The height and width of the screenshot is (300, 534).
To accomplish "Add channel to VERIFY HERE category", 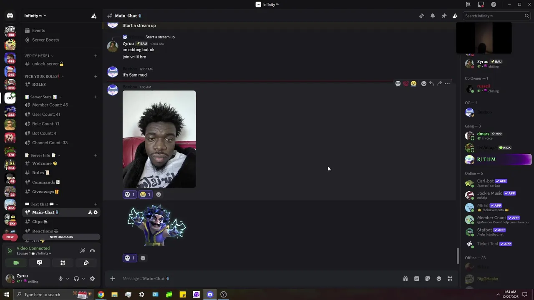I will tap(96, 56).
